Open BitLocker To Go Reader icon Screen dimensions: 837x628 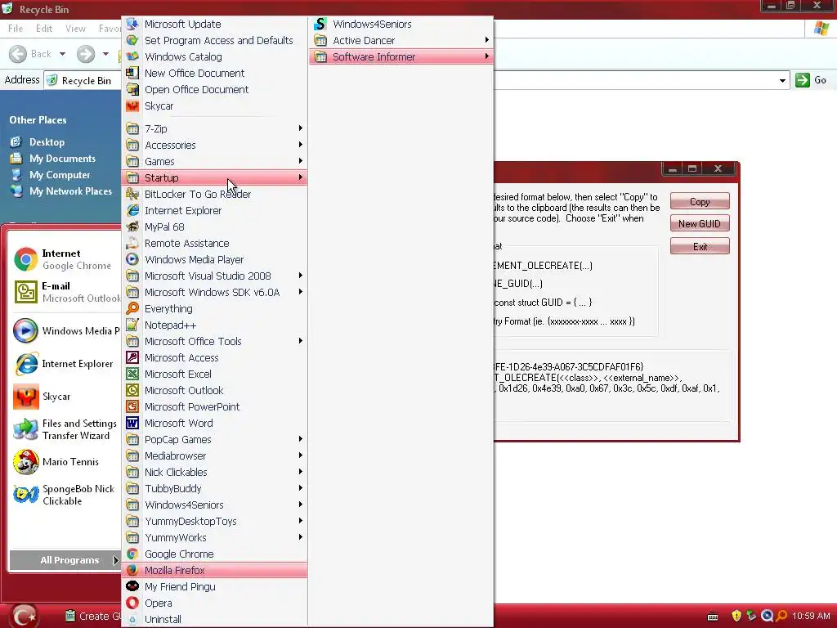point(132,195)
